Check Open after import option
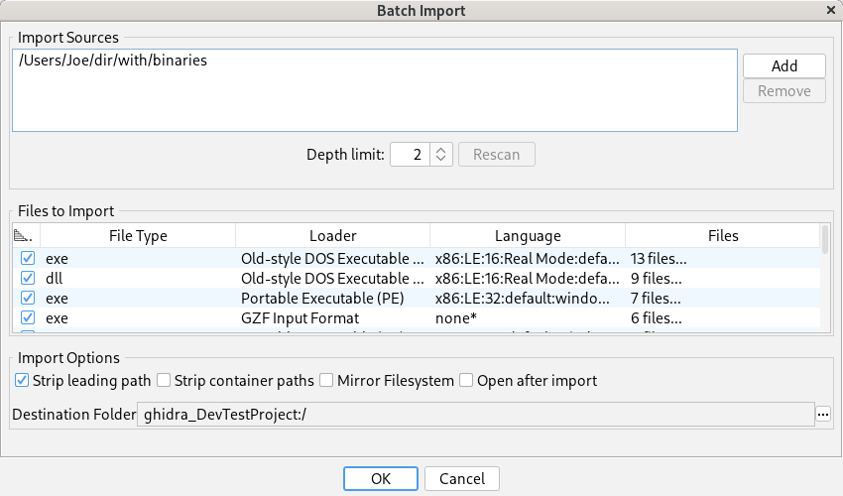This screenshot has width=843, height=496. point(468,381)
